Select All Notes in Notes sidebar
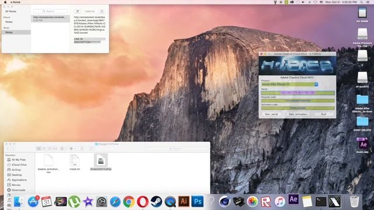The width and height of the screenshot is (374, 210). tap(11, 11)
